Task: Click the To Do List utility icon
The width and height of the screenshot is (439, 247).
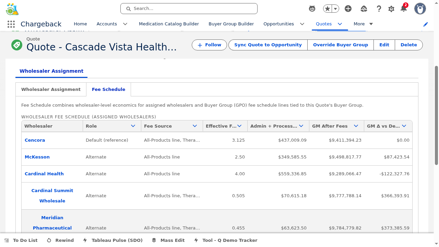Action: tap(21, 240)
